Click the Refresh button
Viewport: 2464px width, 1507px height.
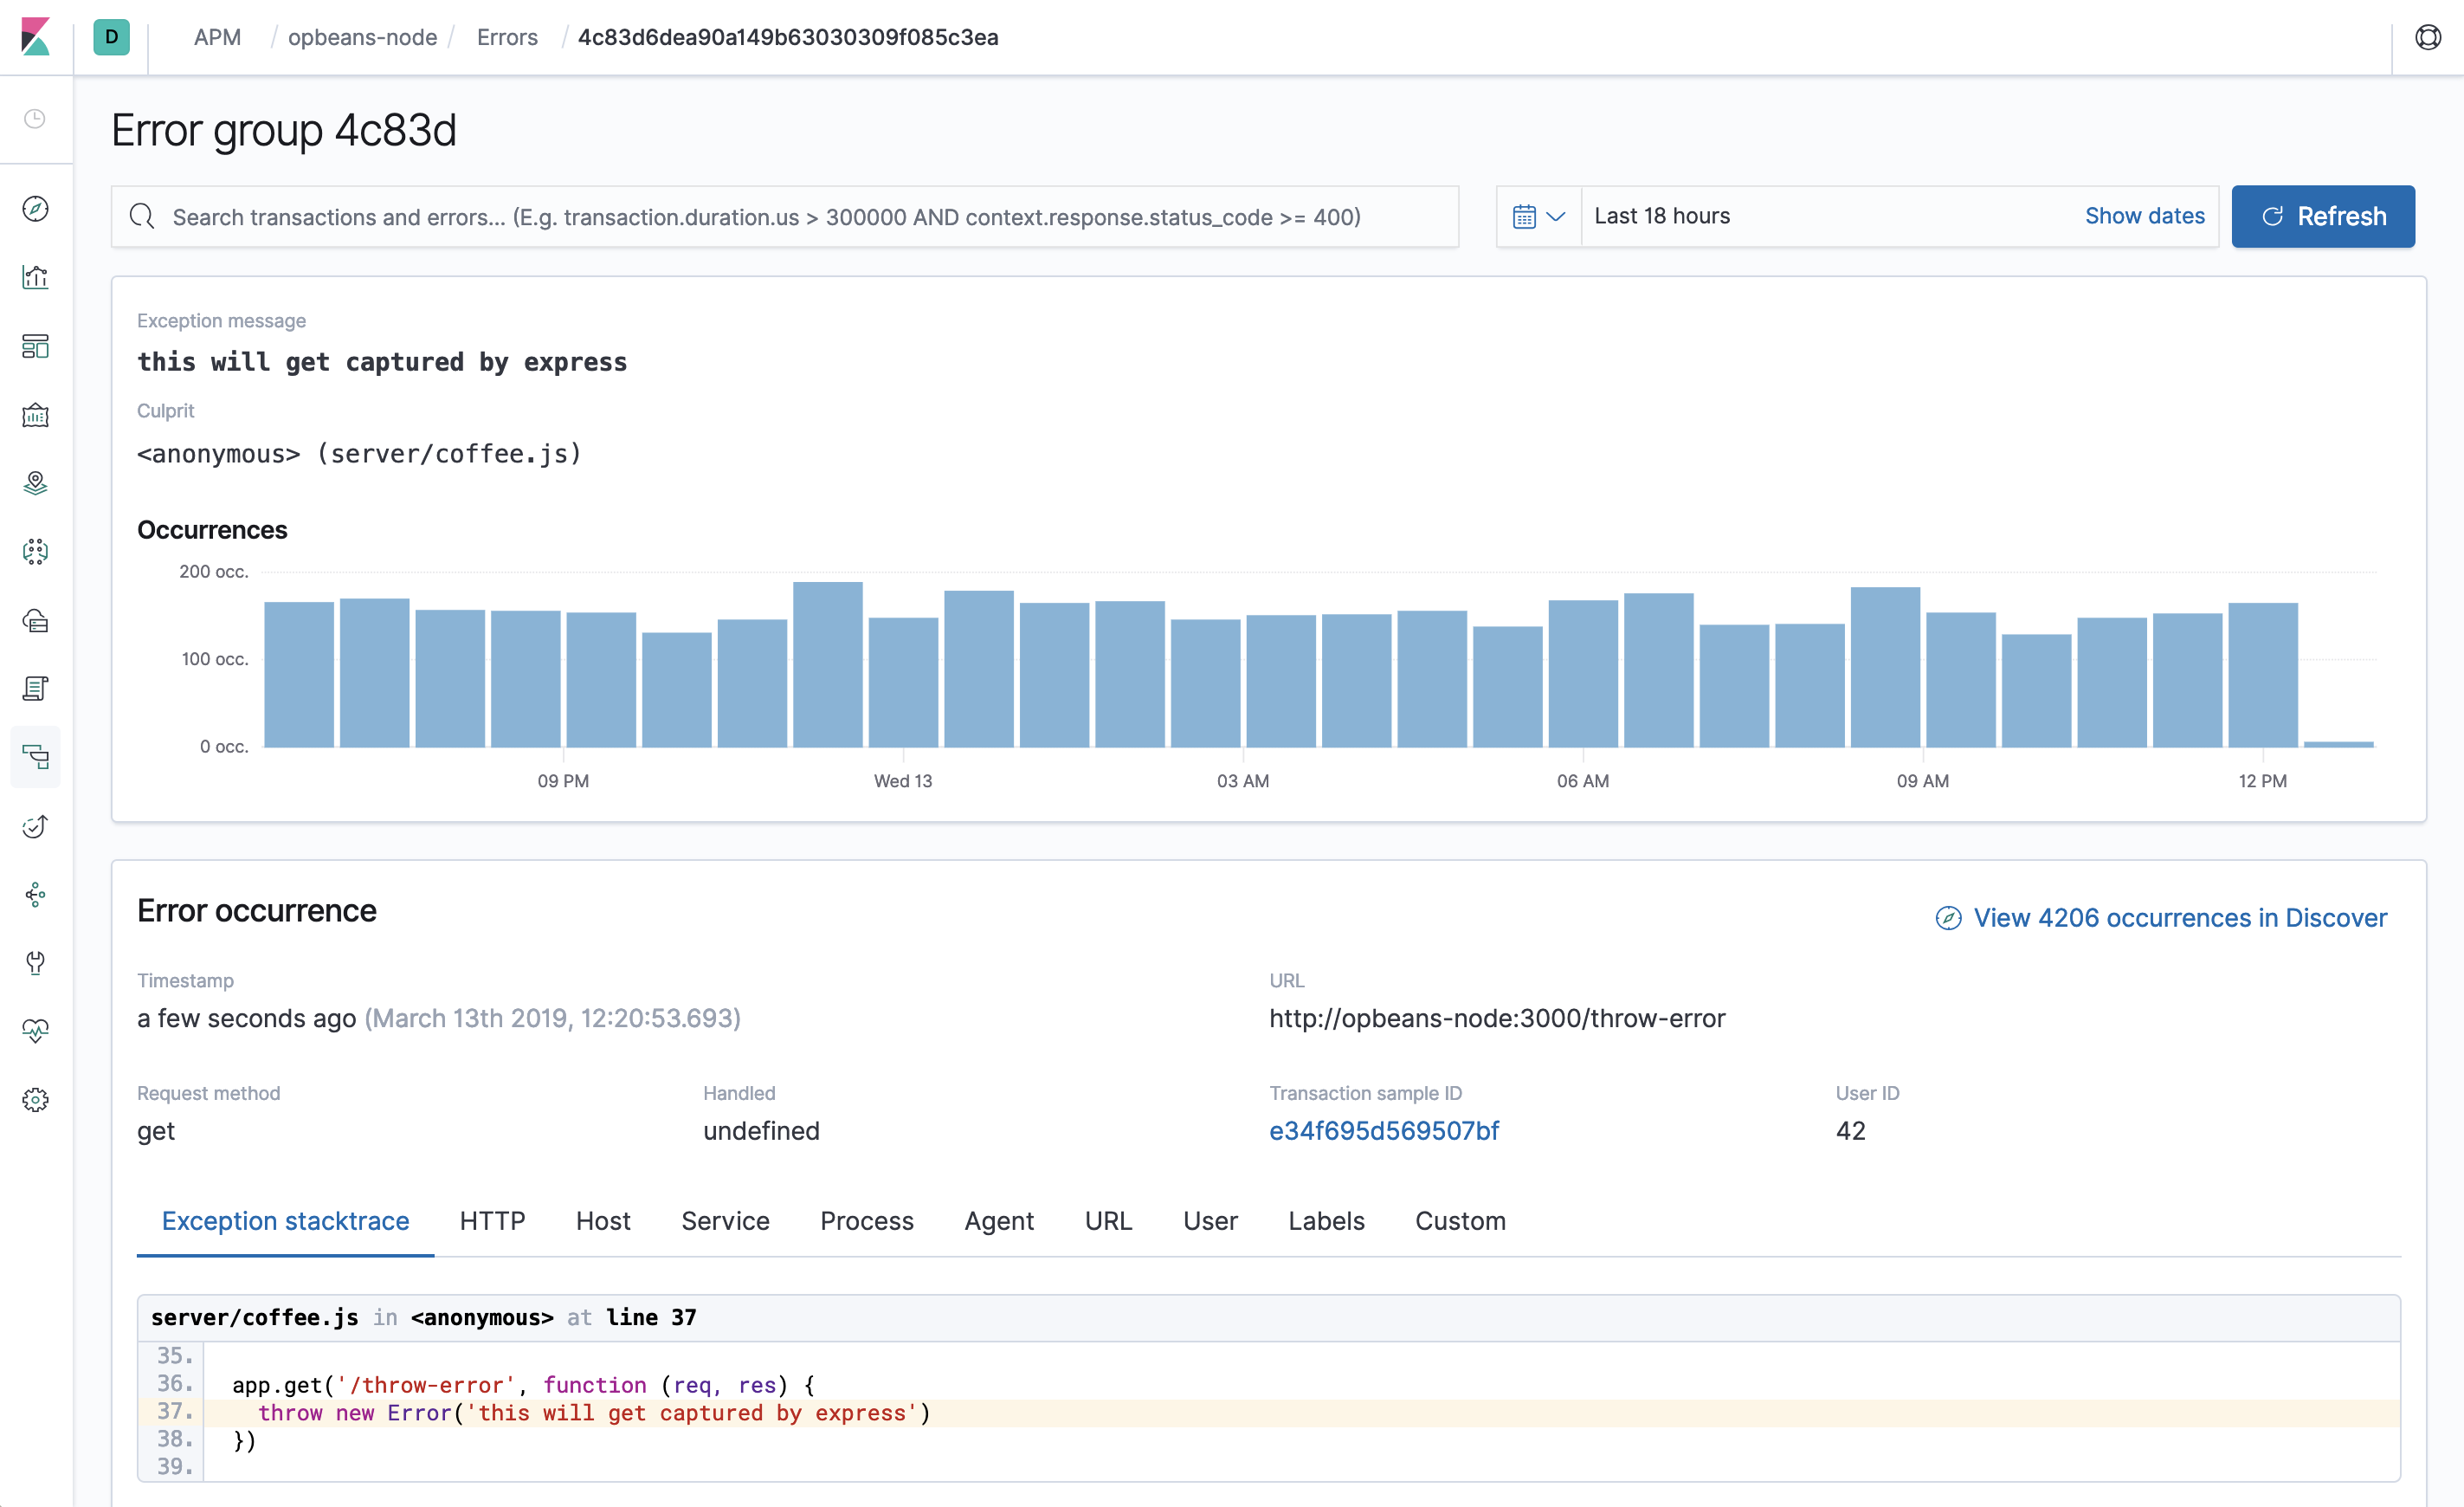pyautogui.click(x=2322, y=217)
